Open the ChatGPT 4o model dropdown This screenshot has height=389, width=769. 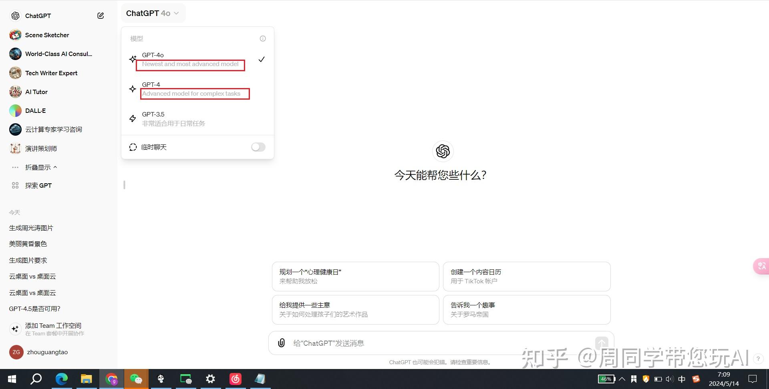click(x=153, y=13)
